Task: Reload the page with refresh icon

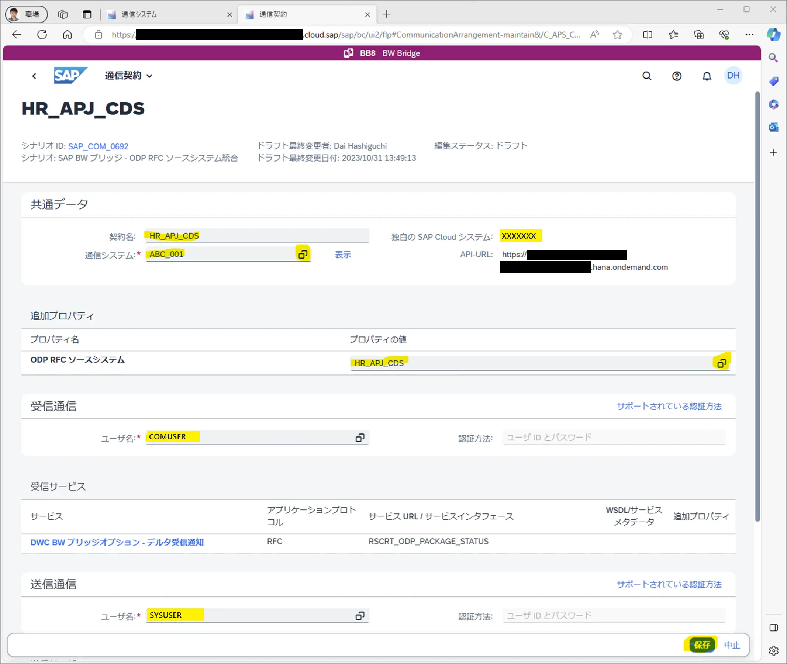Action: click(x=42, y=35)
